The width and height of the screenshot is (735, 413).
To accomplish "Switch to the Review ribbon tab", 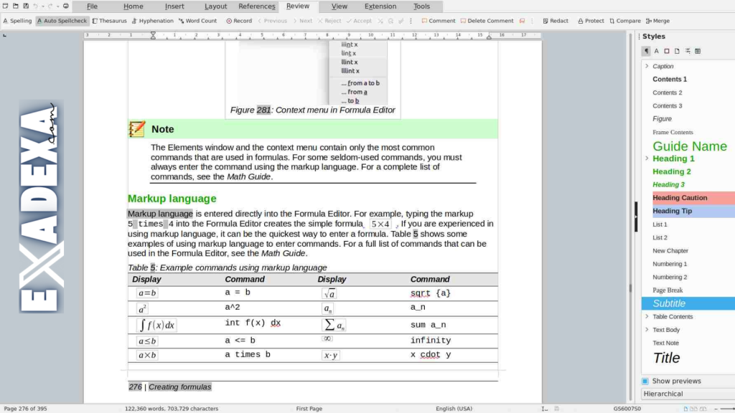I will coord(299,6).
